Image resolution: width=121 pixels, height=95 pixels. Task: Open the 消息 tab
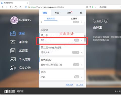click(69, 13)
